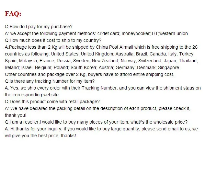Click the reseller wholesale price question

[96, 122]
